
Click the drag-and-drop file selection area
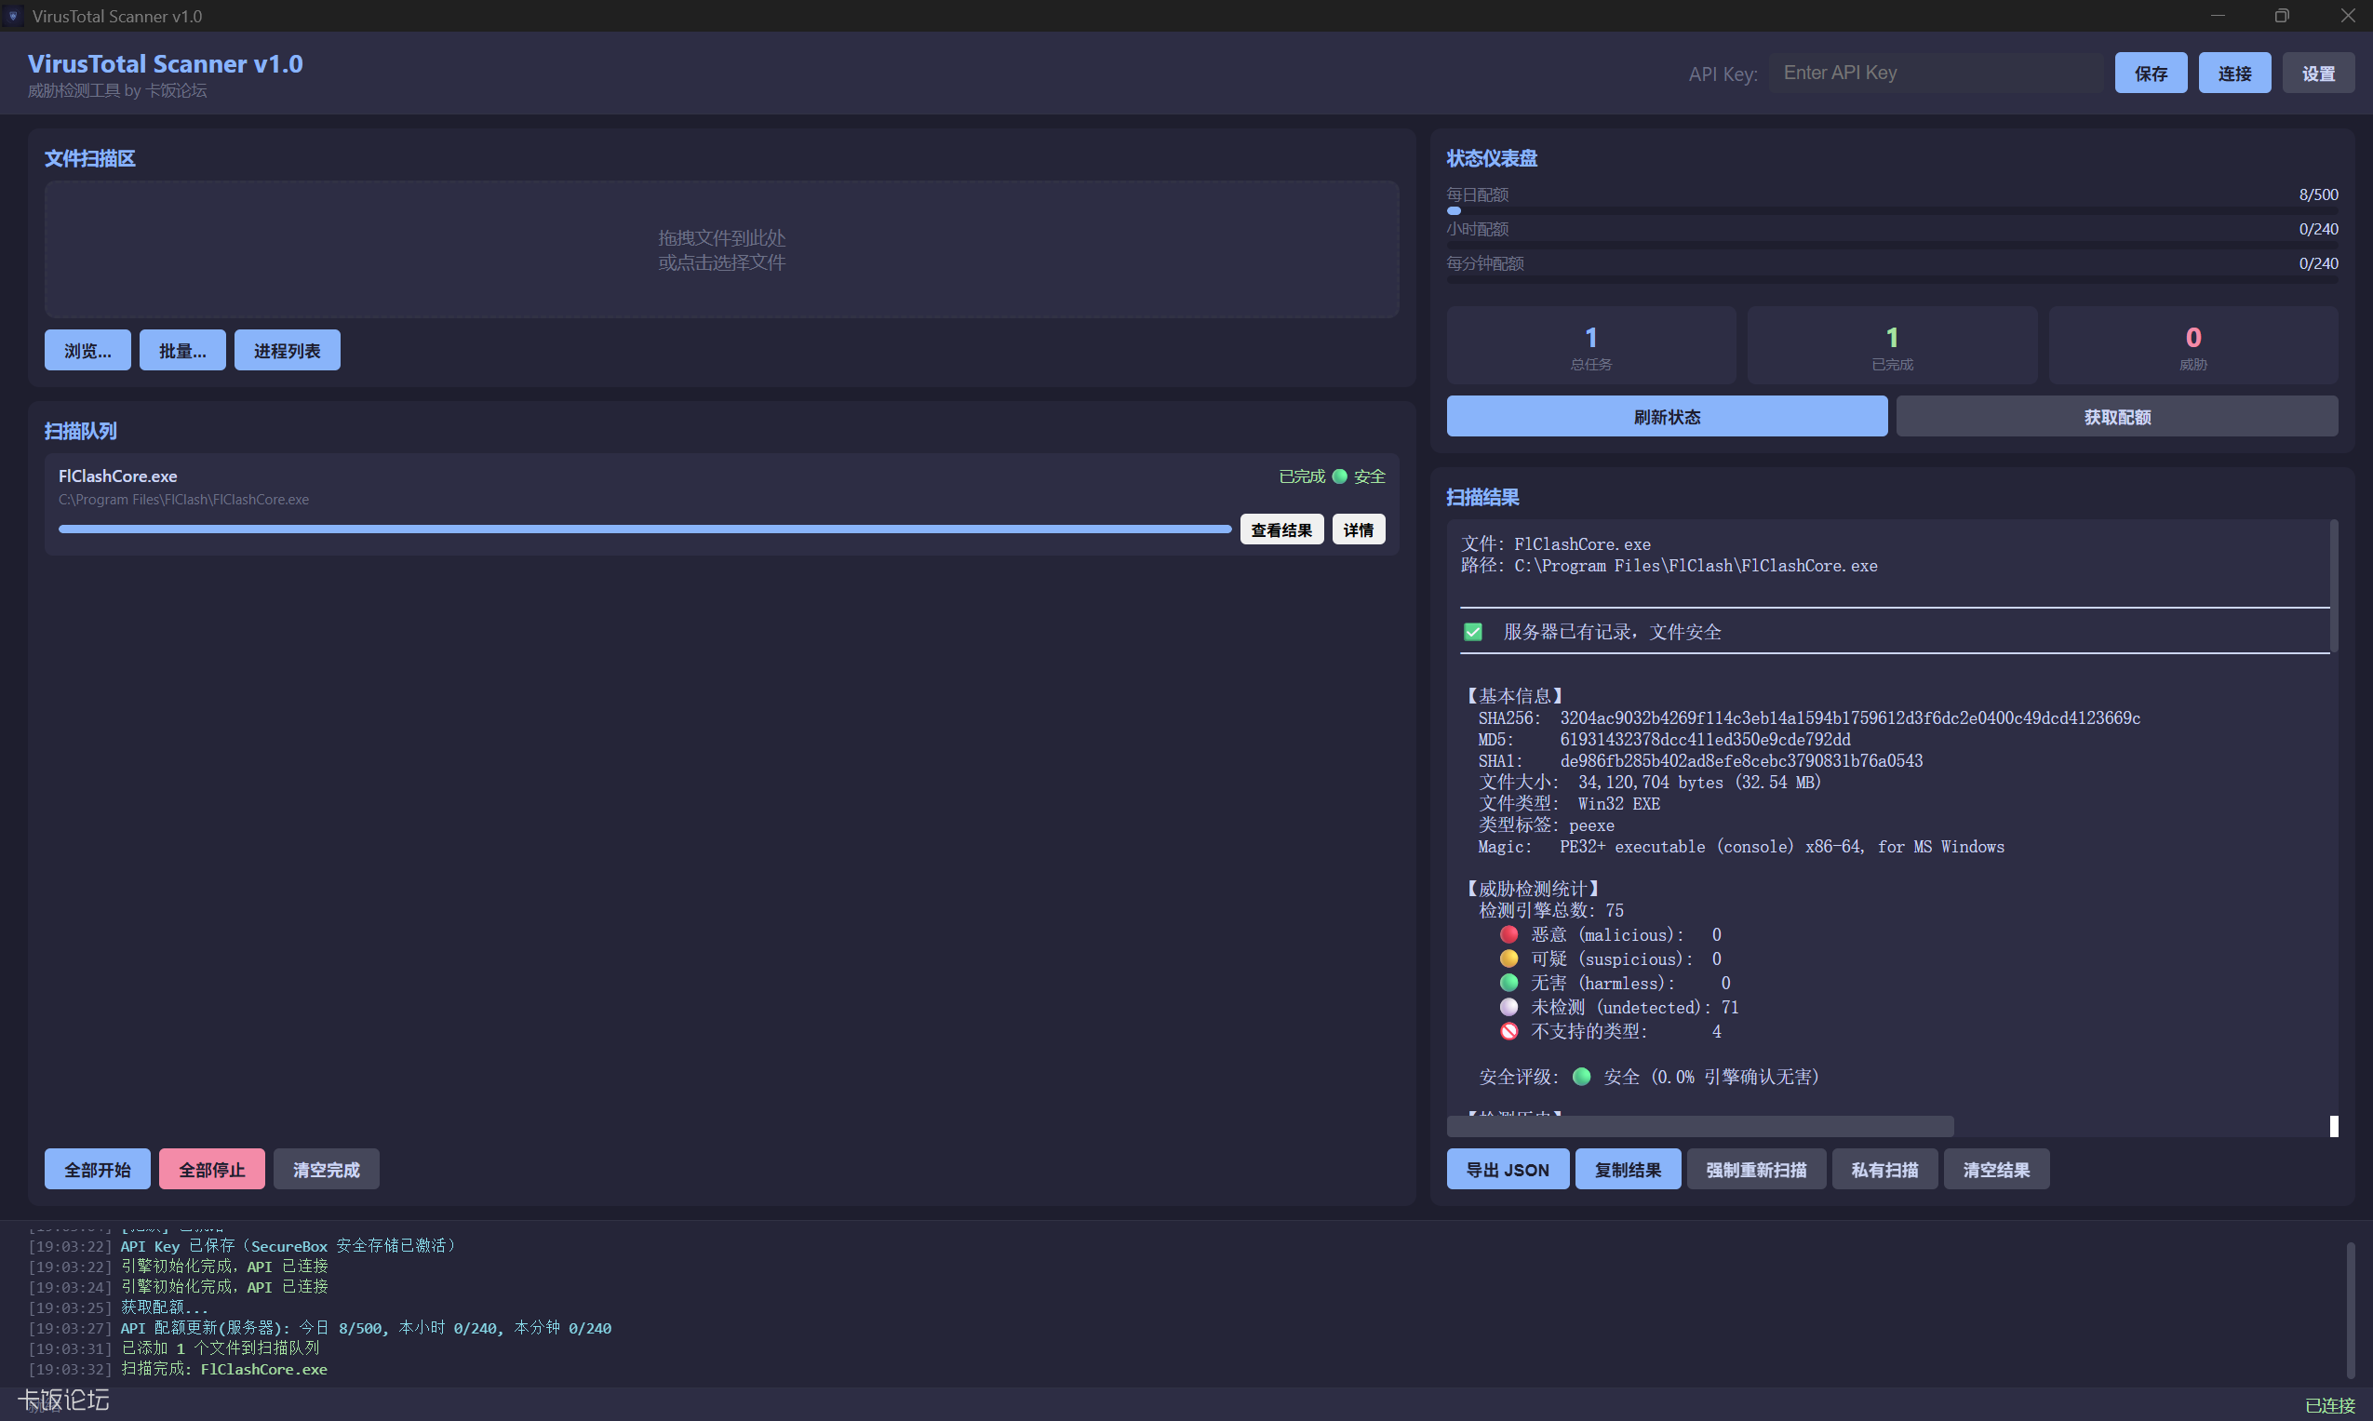721,250
